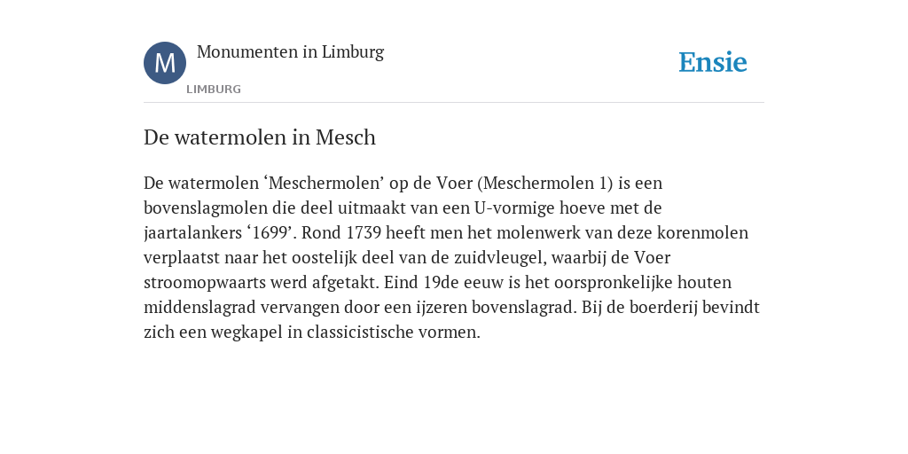Viewport: 908px width, 454px height.
Task: Click the horizontal divider line under the header
Action: point(454,103)
